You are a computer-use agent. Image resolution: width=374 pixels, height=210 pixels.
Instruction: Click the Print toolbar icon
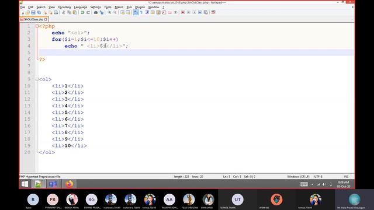(x=56, y=12)
